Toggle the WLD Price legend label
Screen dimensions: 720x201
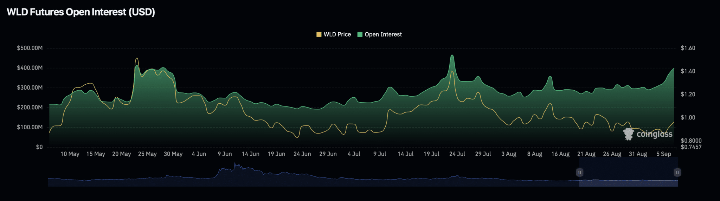pyautogui.click(x=337, y=34)
